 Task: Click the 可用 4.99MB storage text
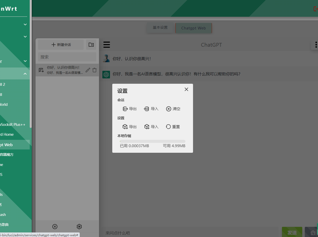[174, 146]
